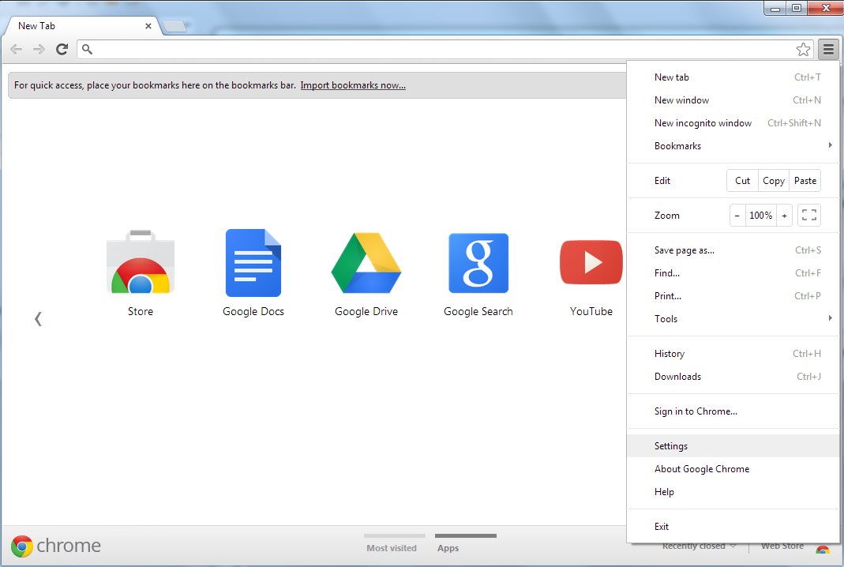
Task: Launch the Google Drive app
Action: click(x=366, y=263)
